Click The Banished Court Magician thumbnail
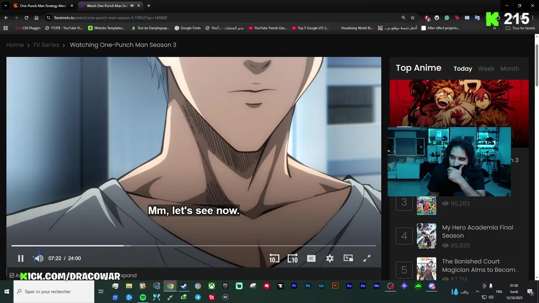539x303 pixels. click(x=427, y=269)
